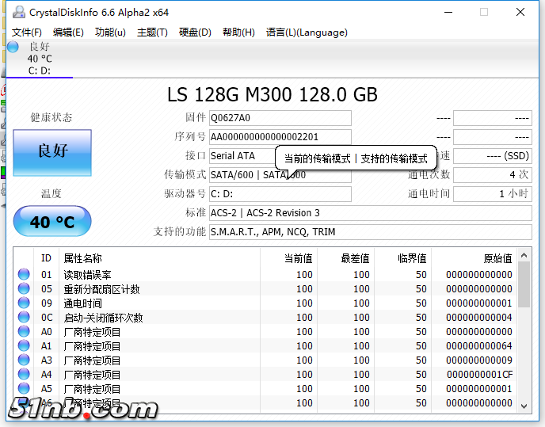Click the status orb for attribute A4 row
This screenshot has height=427, width=545.
coord(24,375)
